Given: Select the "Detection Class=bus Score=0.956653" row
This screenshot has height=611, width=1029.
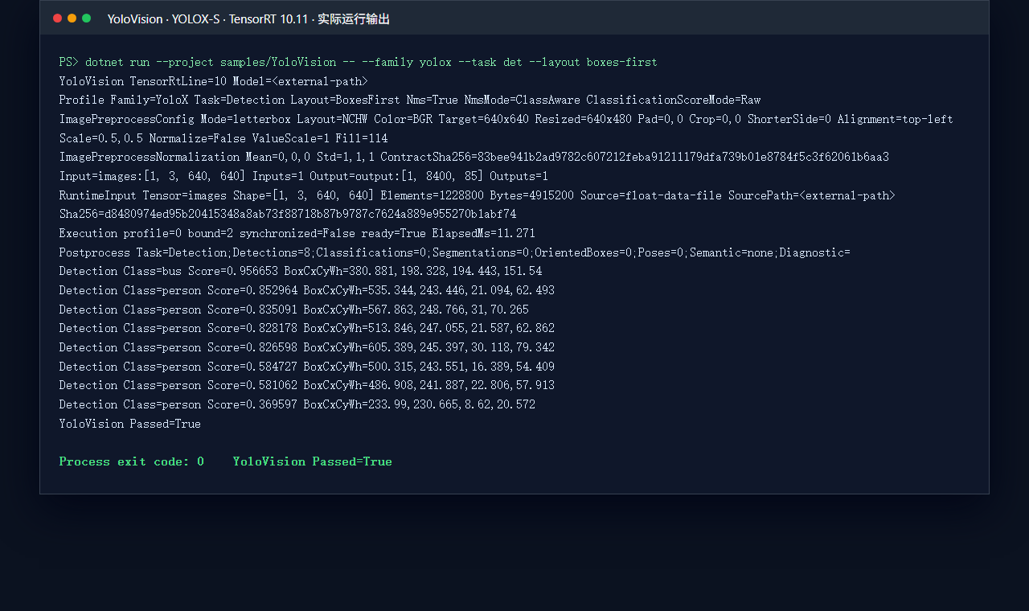Looking at the screenshot, I should click(x=301, y=271).
